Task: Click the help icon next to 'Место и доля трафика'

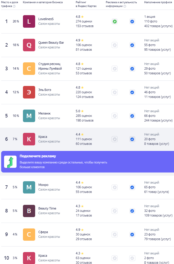Action: click(14, 6)
